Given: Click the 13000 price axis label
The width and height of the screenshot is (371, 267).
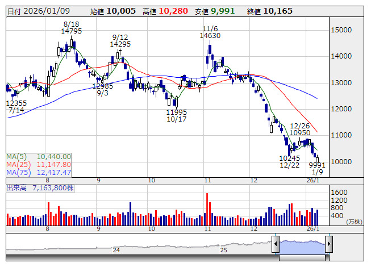Looking at the screenshot, I should 341,83.
